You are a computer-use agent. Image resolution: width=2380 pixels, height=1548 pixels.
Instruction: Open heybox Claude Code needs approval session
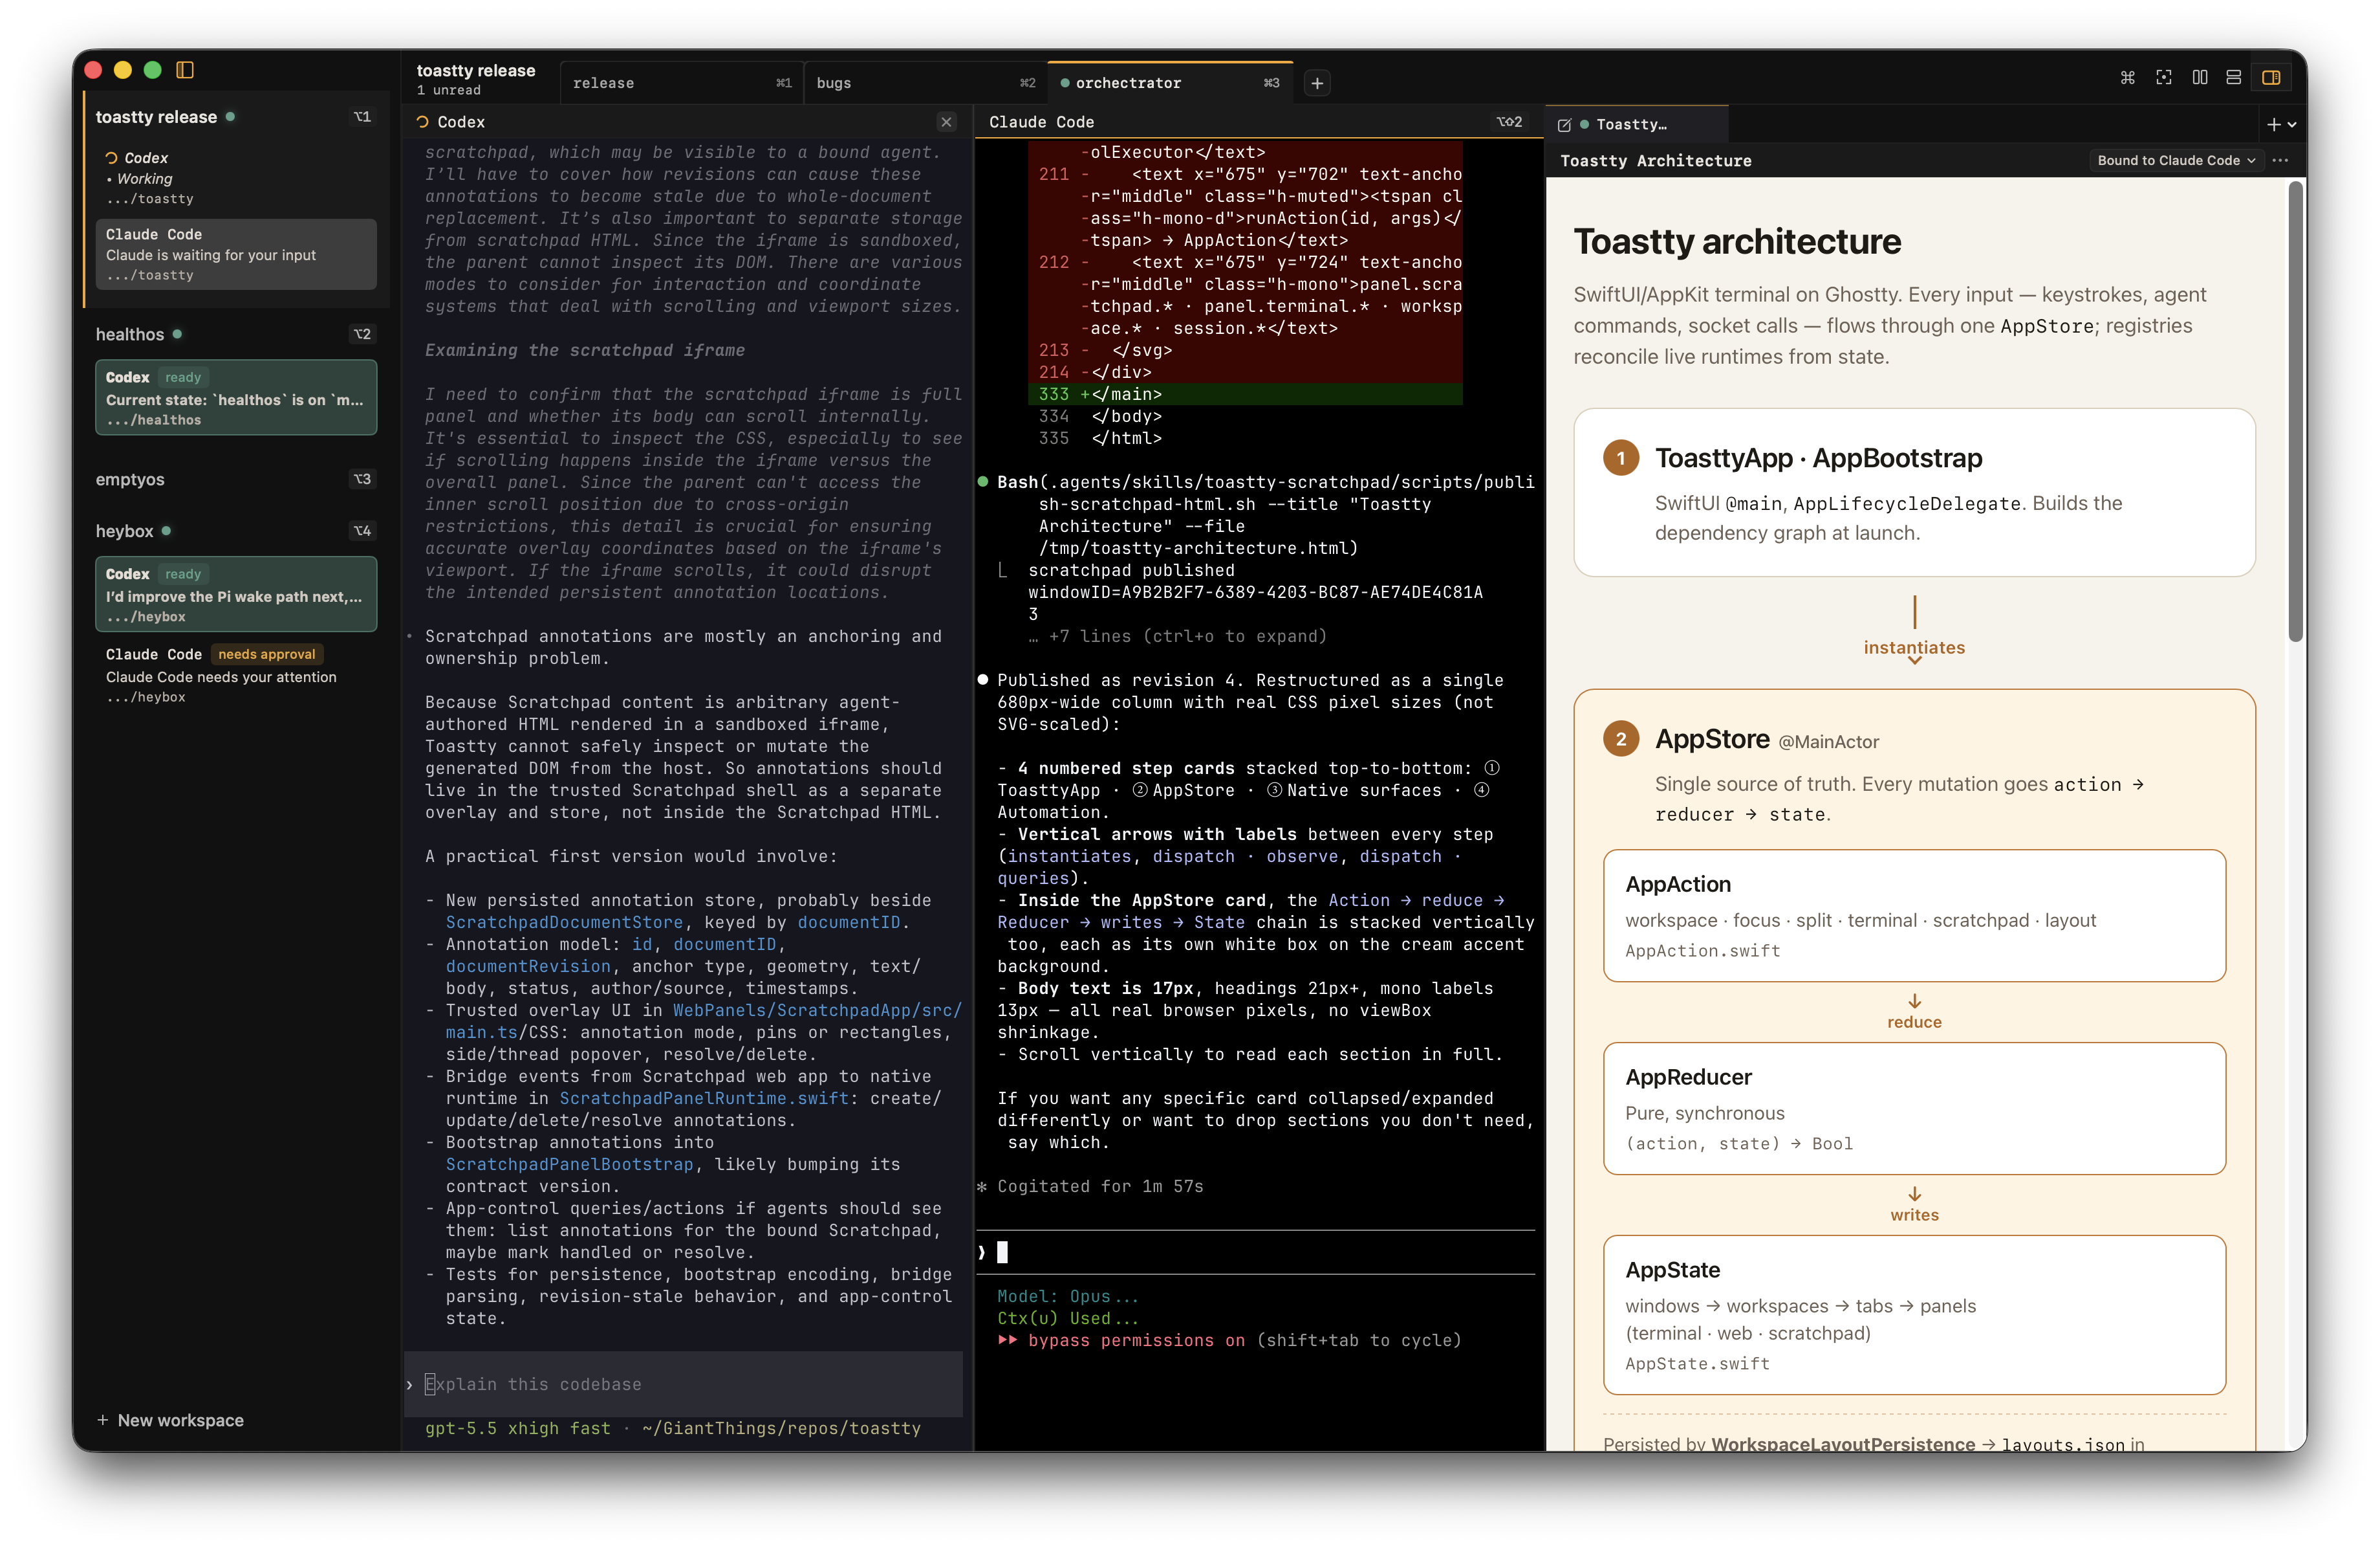pos(236,676)
